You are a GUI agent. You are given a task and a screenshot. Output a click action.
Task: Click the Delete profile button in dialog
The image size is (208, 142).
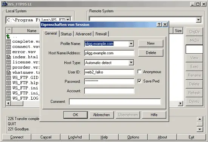(151, 53)
